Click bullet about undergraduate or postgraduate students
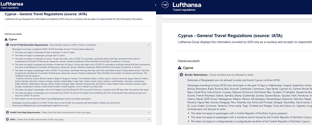 coord(251,121)
